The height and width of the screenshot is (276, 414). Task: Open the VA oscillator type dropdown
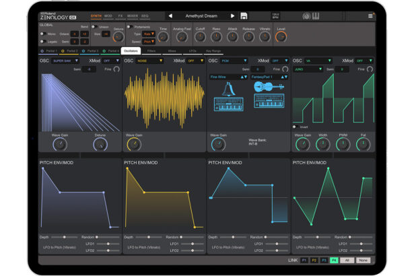pos(318,61)
